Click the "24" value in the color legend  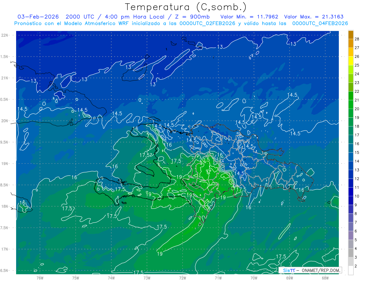[357, 74]
